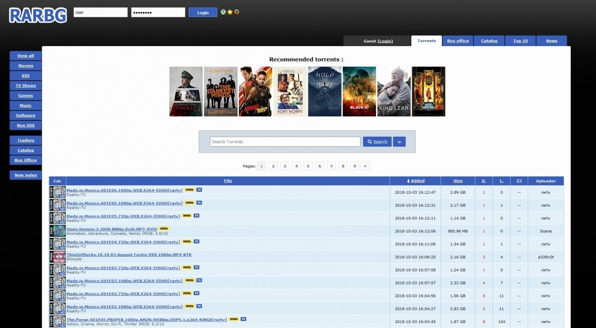Screen dimensions: 596x328
Task: Open the News tab
Action: click(x=552, y=41)
